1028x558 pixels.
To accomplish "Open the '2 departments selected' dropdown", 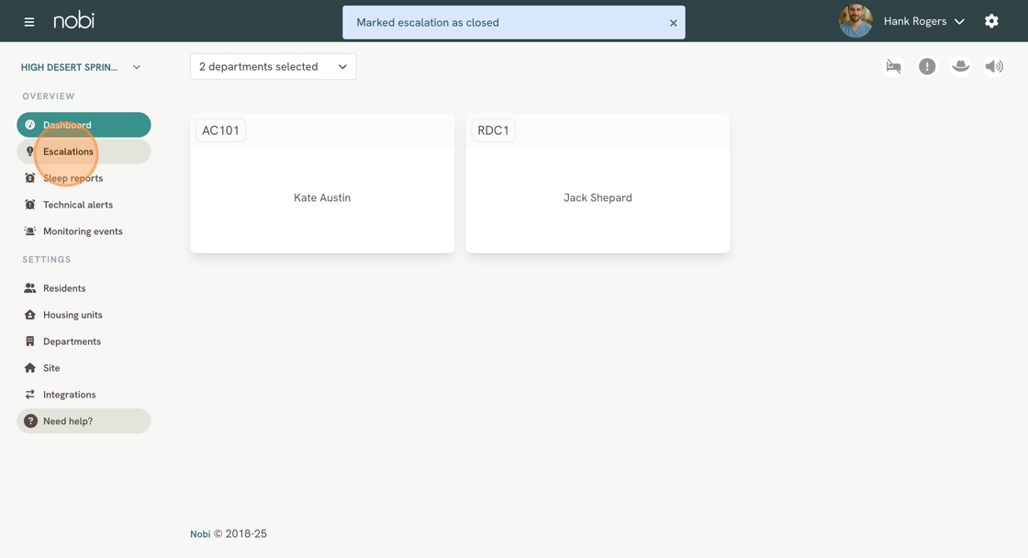I will [x=274, y=67].
